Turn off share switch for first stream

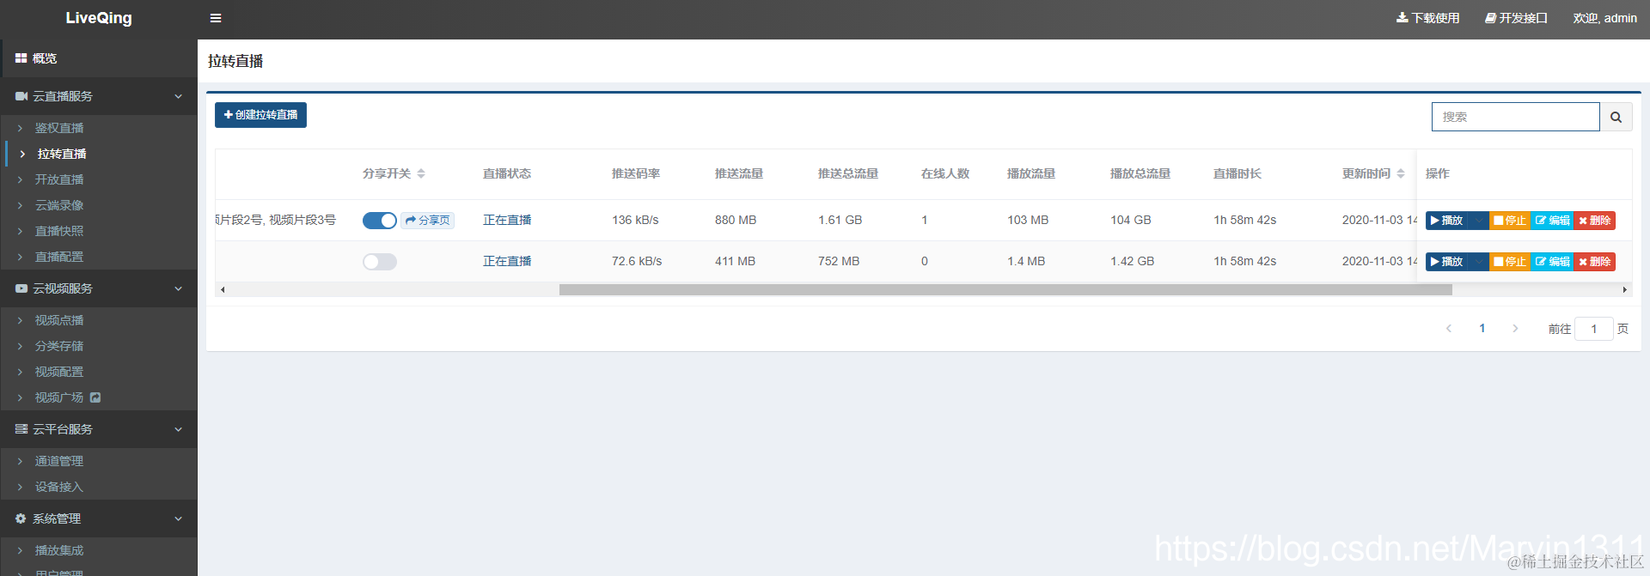click(x=379, y=221)
